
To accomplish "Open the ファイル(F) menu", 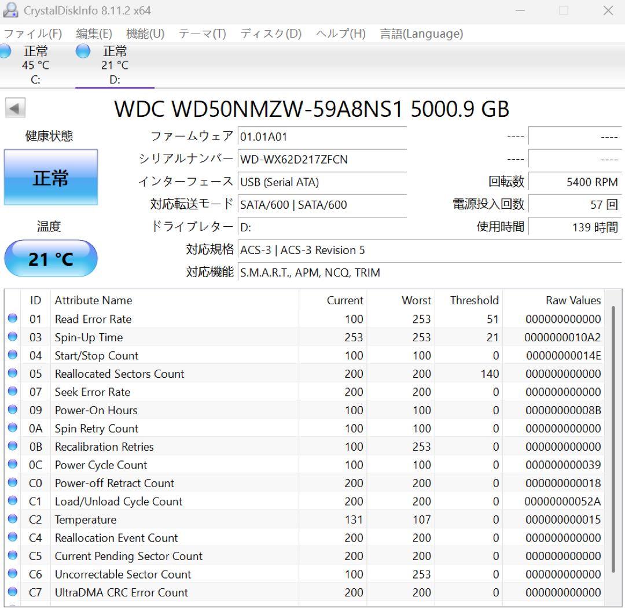I will point(32,34).
